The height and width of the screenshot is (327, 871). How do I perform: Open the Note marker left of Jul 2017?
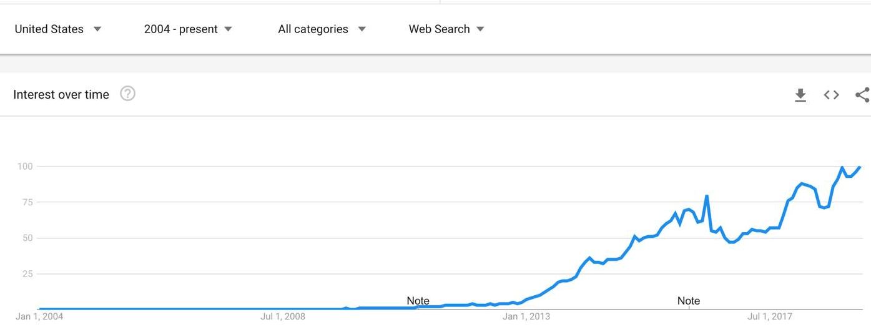click(689, 301)
